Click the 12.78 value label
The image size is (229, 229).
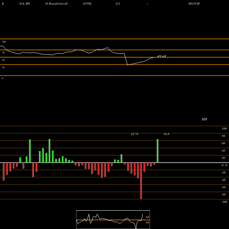point(135,134)
